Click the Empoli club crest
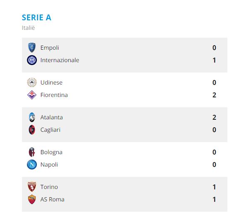 (32, 48)
